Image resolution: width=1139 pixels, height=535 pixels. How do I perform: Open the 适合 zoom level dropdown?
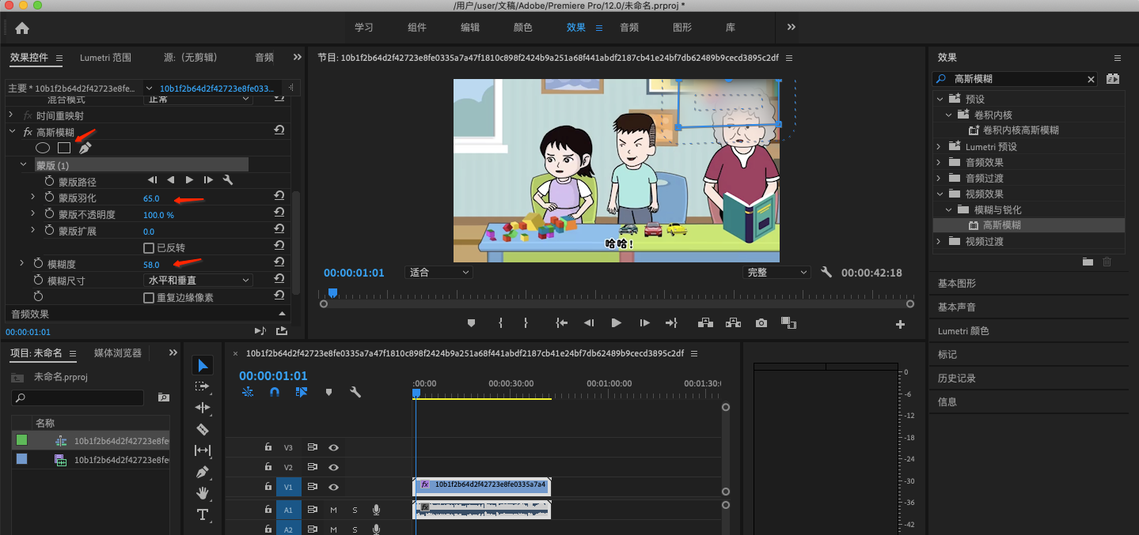(439, 272)
